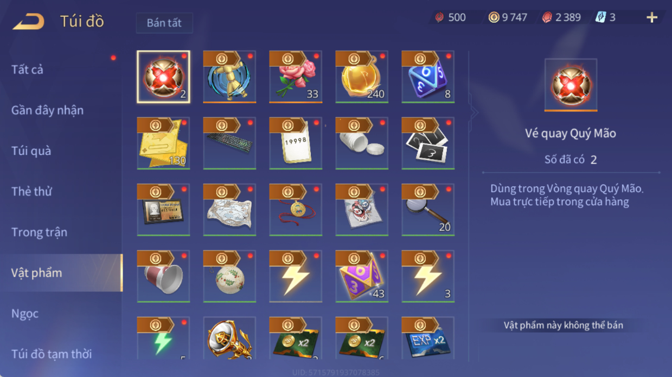Open Túi đồ tạm thời tab
Viewport: 672px width, 377px height.
click(52, 354)
